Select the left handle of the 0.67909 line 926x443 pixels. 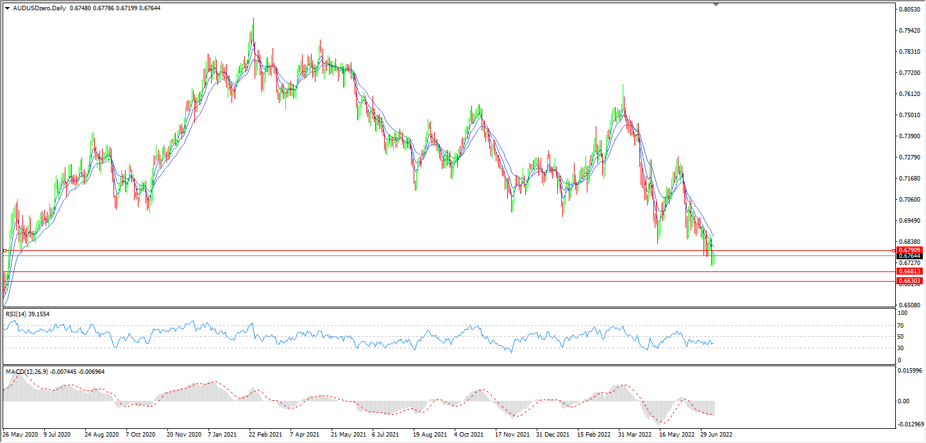pyautogui.click(x=5, y=250)
